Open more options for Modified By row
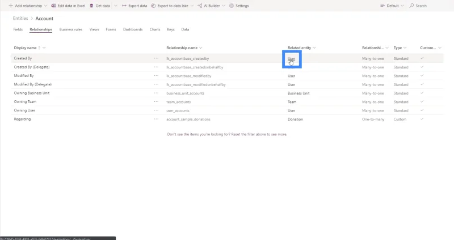Viewport: 454px width, 240px height. [157, 76]
